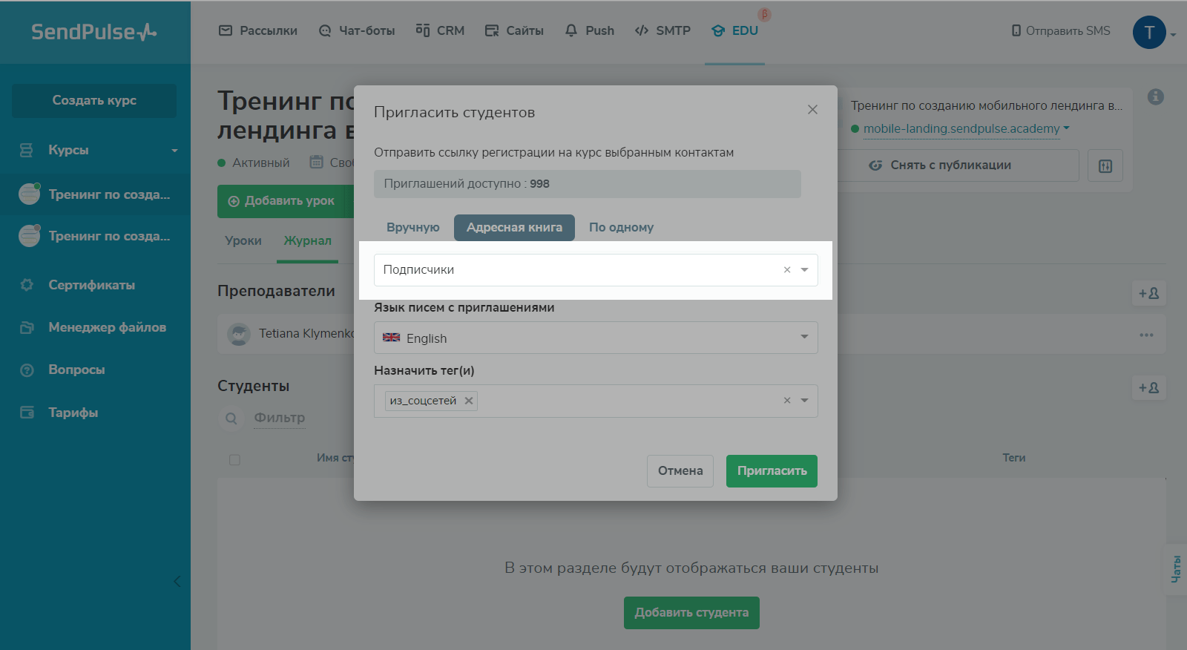The image size is (1187, 650).
Task: Close the Пригласить студентов dialog
Action: tap(812, 110)
